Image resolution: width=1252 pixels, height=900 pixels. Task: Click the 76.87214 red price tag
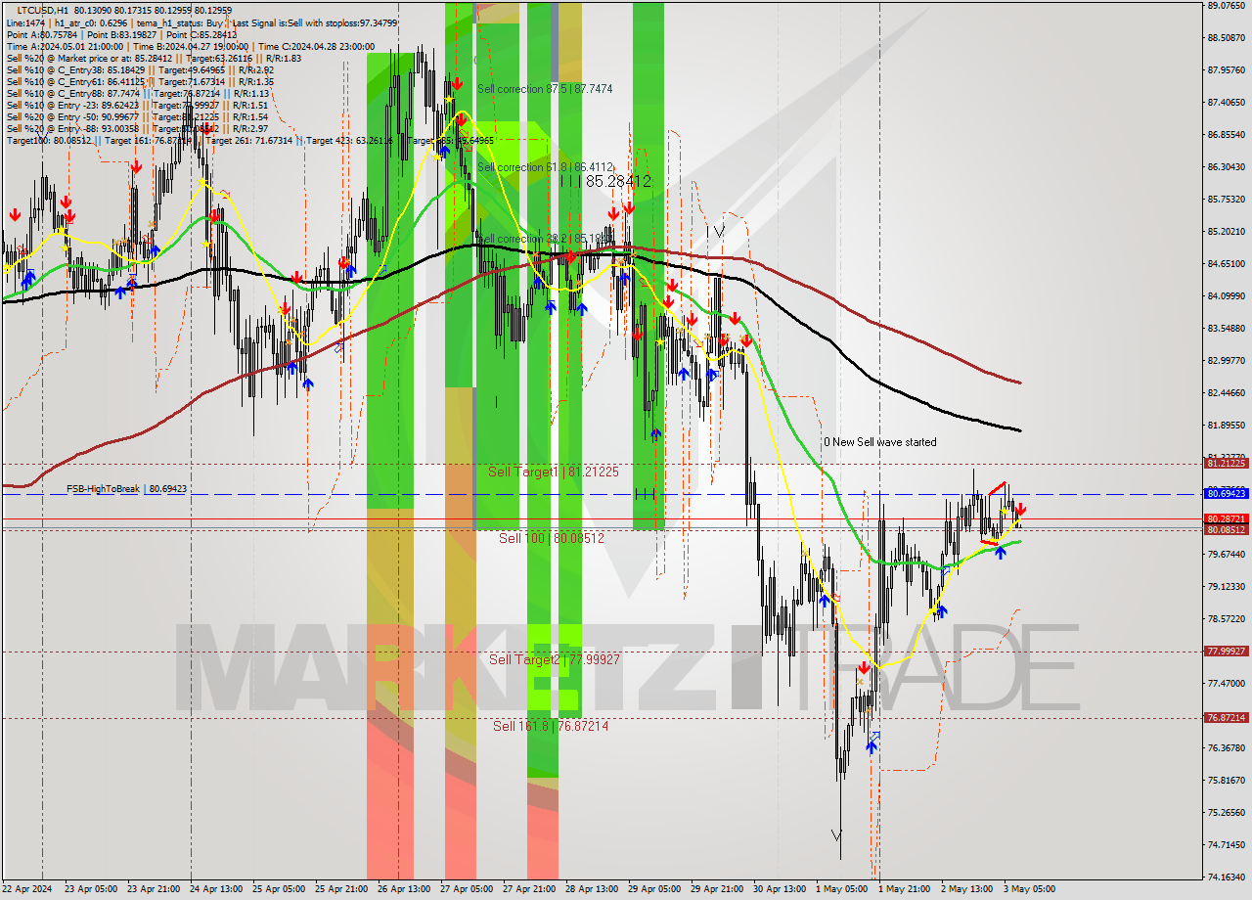pos(1226,718)
